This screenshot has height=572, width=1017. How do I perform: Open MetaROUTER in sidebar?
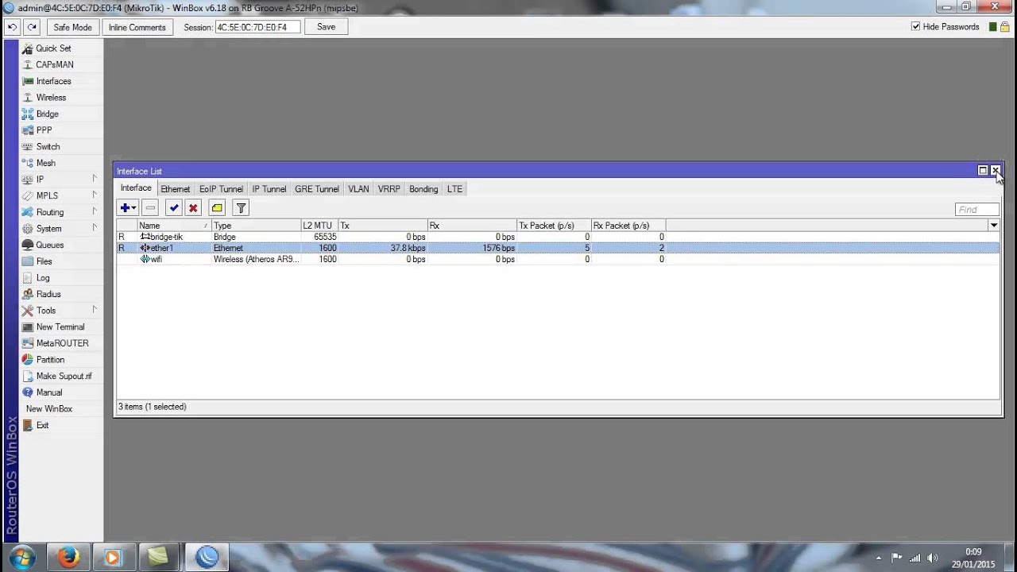pos(62,343)
